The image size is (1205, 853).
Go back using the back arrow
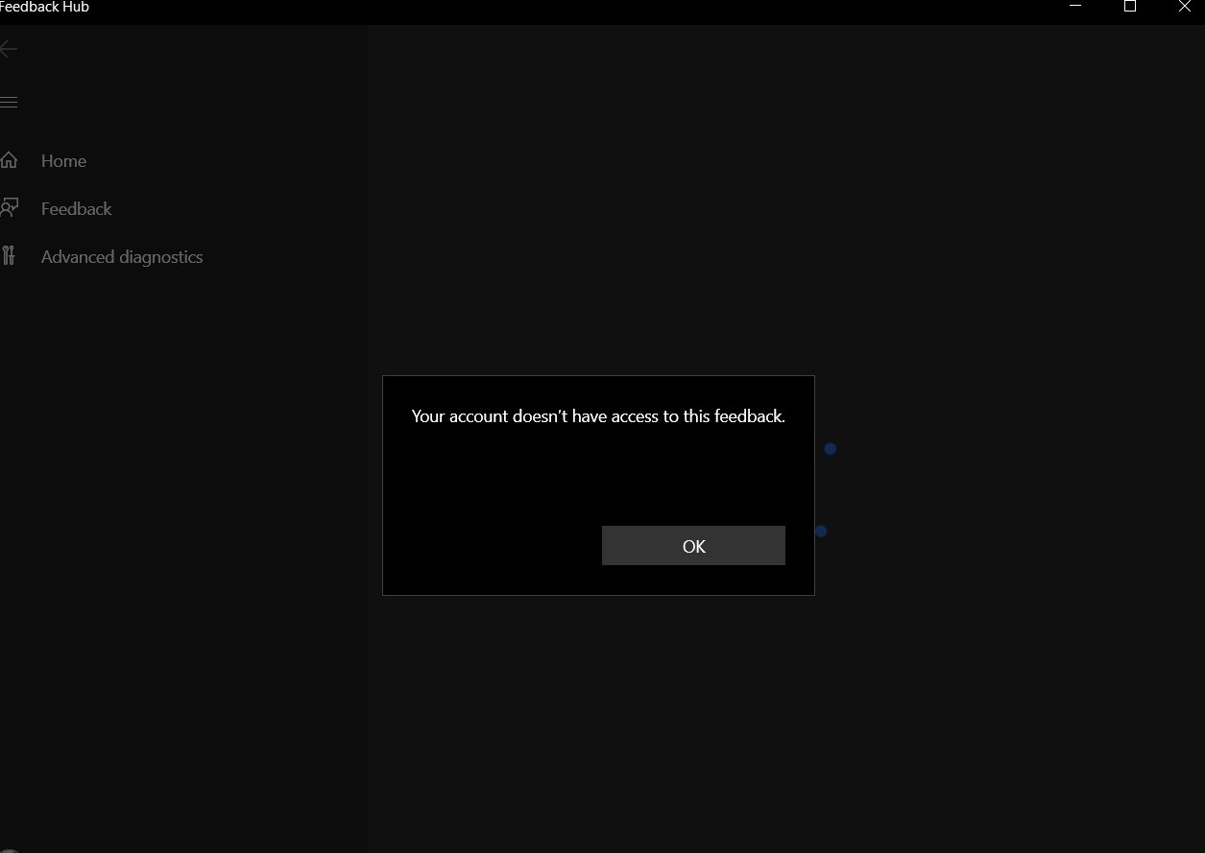click(x=9, y=49)
